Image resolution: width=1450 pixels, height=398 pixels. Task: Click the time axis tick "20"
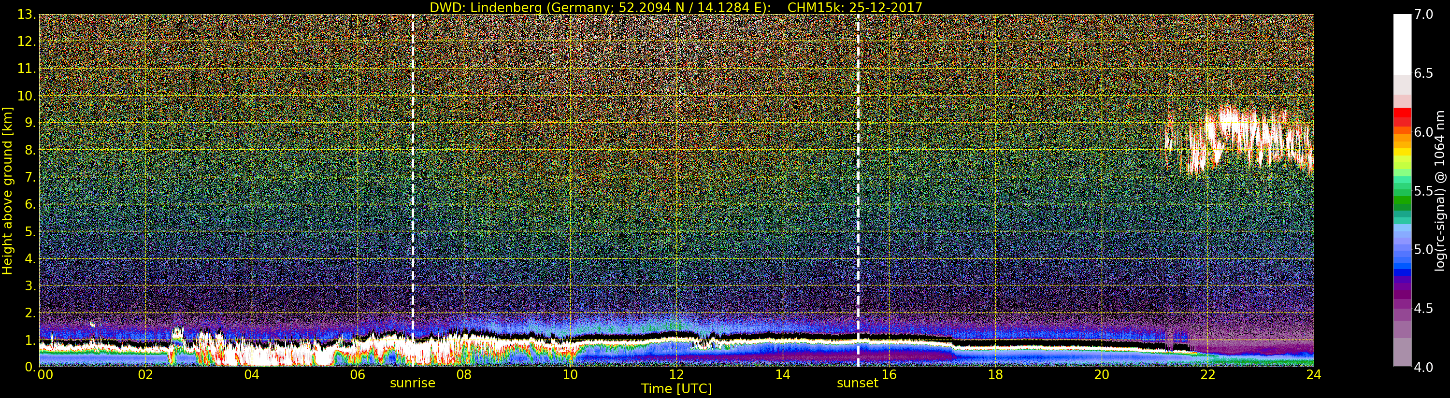pos(1102,375)
